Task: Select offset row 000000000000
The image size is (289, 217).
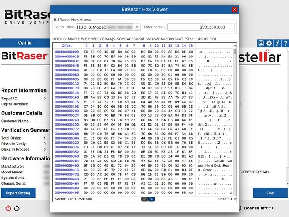Action: click(67, 52)
